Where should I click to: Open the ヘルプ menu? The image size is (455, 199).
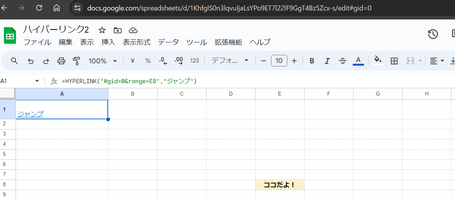(x=260, y=42)
